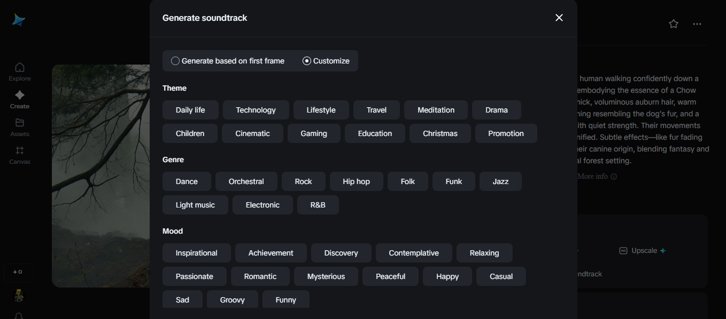Choose the Mysterious mood

click(326, 276)
